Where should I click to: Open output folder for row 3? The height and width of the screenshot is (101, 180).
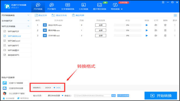[x=156, y=36]
